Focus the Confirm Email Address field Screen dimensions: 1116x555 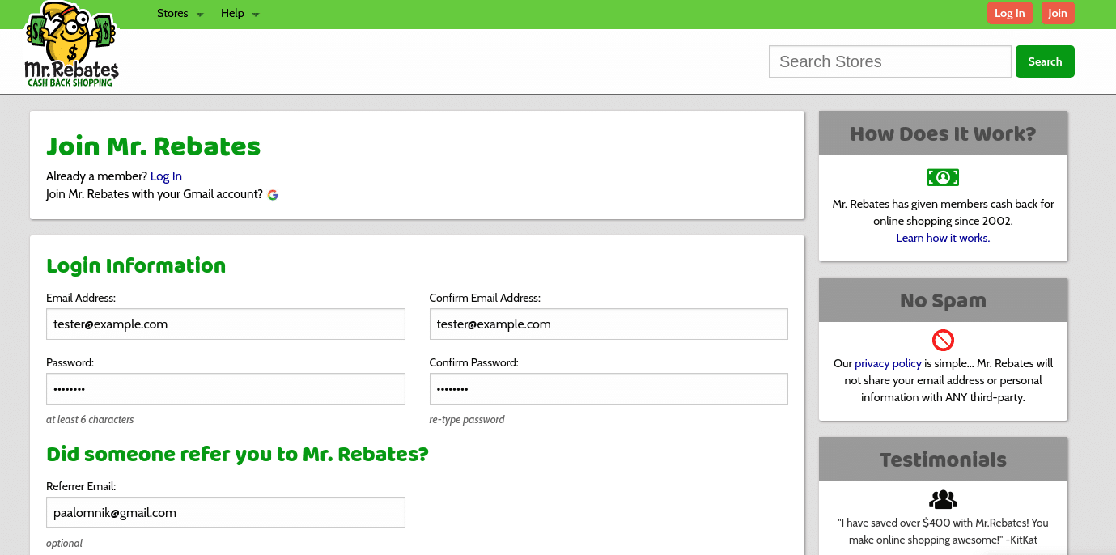(x=609, y=324)
